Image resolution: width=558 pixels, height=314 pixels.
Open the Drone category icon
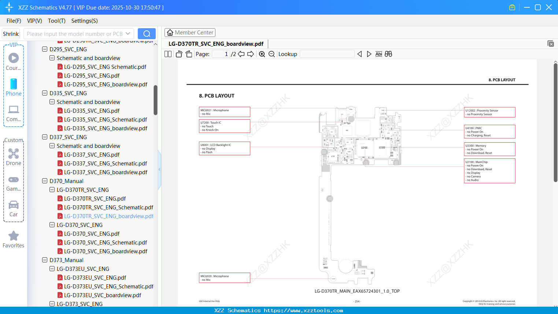click(x=14, y=153)
